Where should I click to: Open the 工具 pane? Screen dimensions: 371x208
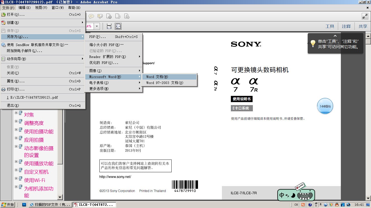[x=330, y=26]
